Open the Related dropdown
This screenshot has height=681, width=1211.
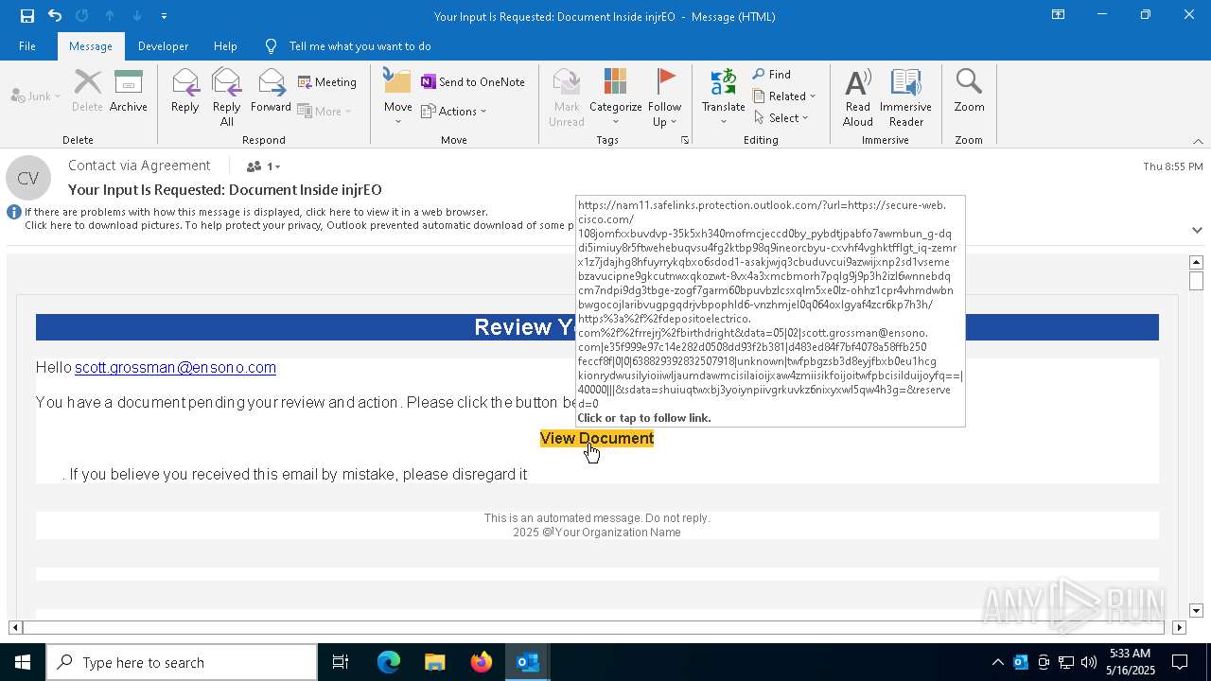point(784,96)
